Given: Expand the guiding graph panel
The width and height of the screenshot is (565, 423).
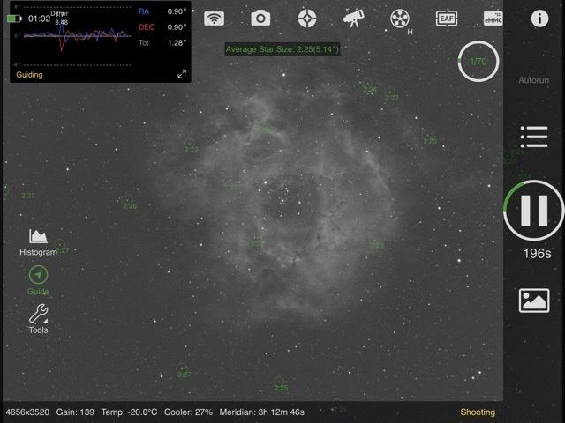Looking at the screenshot, I should pos(182,74).
